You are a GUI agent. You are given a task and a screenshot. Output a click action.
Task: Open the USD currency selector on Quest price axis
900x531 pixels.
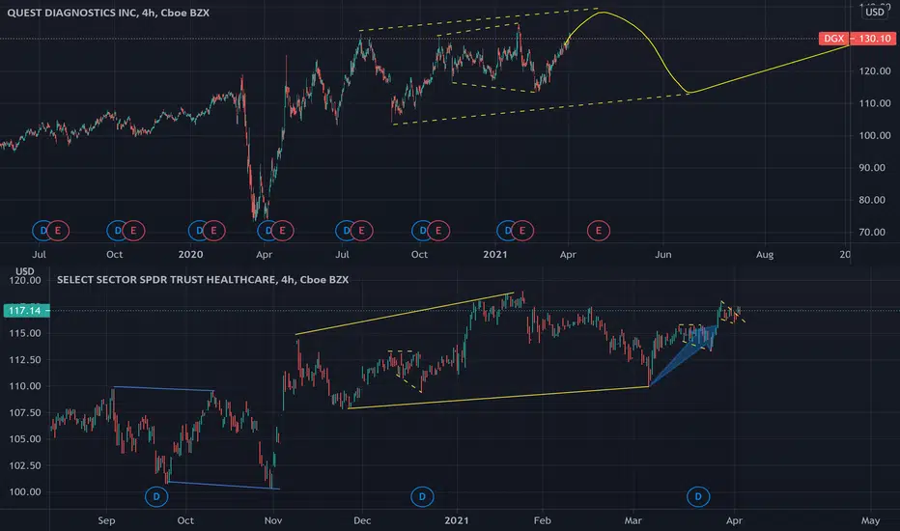pos(875,12)
